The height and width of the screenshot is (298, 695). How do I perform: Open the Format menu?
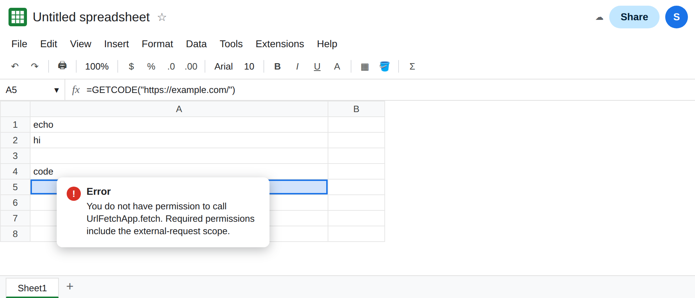click(x=157, y=44)
